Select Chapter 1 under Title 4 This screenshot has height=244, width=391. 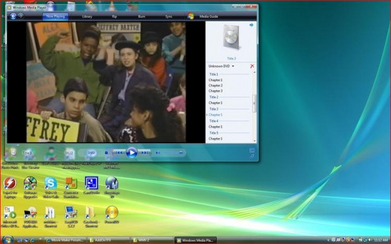click(x=216, y=127)
